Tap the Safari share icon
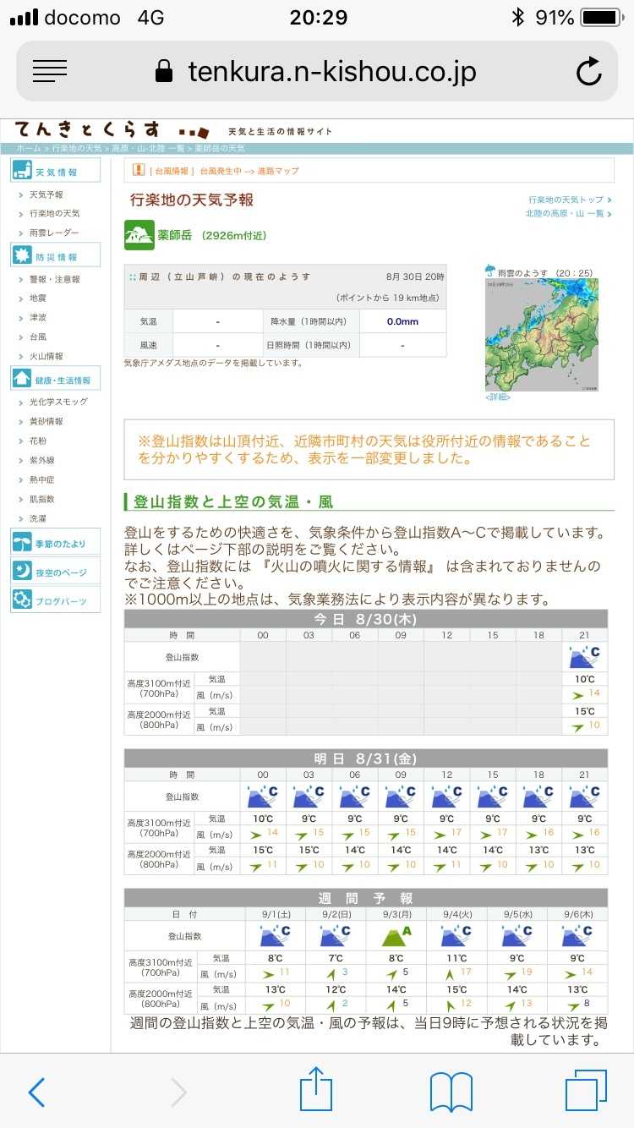 click(x=316, y=1091)
